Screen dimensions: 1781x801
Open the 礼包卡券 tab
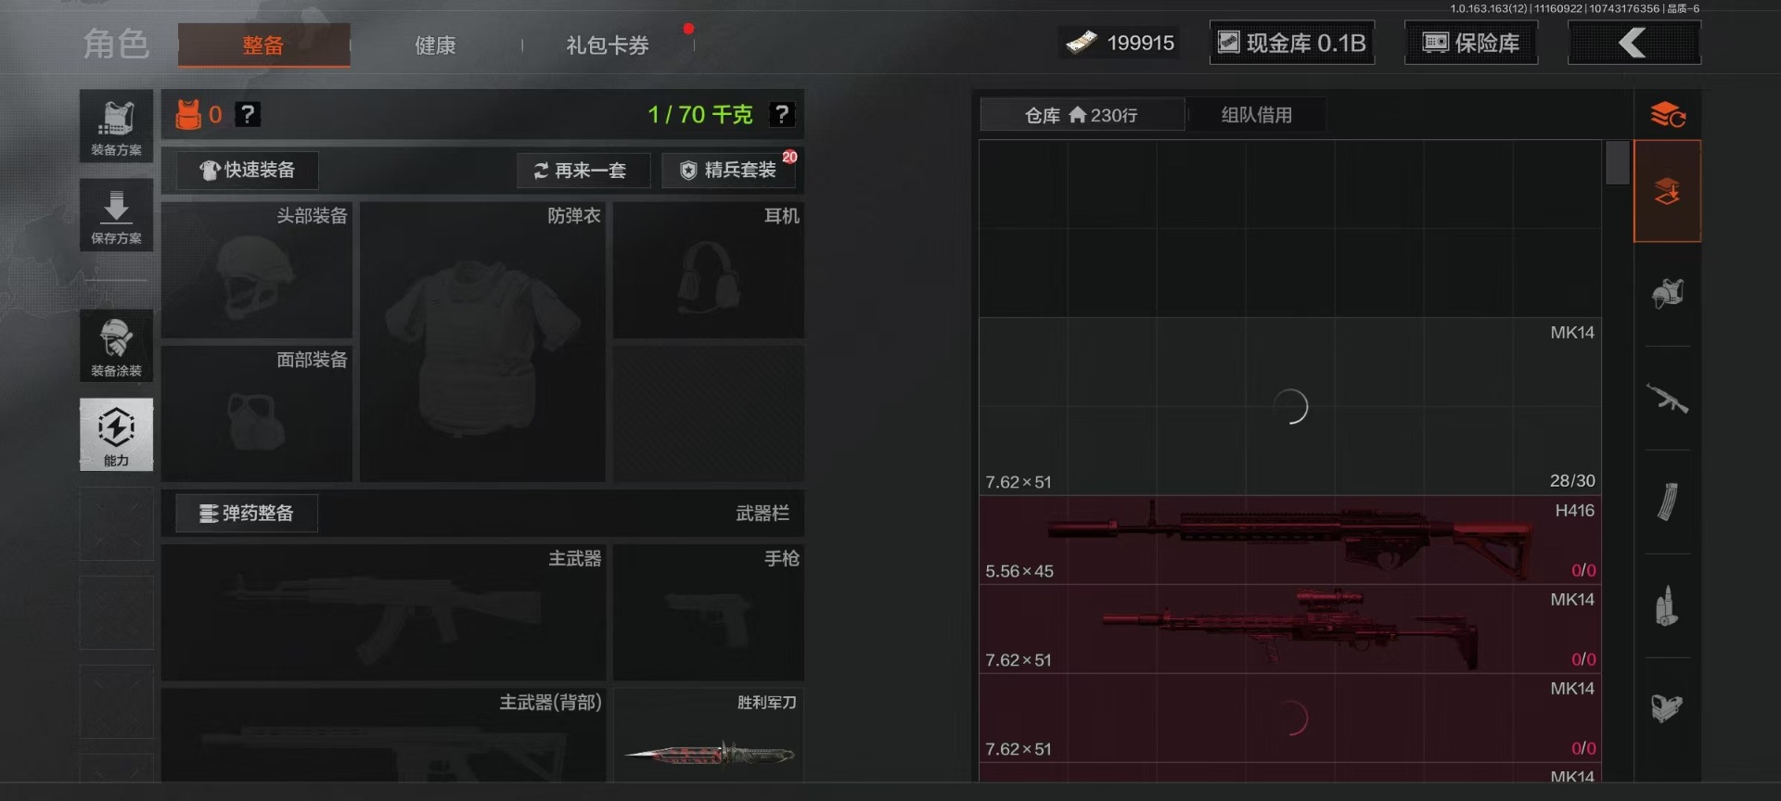pos(608,45)
